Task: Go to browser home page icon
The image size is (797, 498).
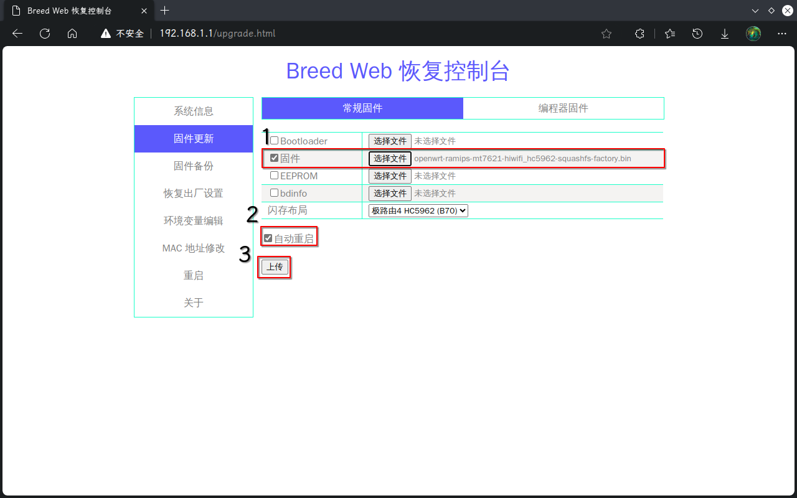Action: click(72, 34)
